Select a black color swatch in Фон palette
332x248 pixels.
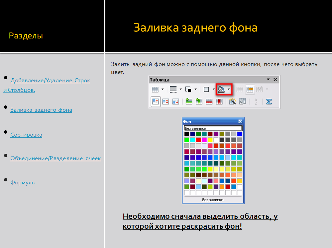tap(187, 134)
